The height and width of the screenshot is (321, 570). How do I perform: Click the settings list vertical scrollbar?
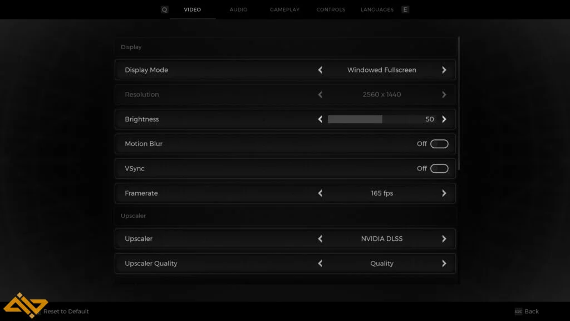tap(459, 103)
